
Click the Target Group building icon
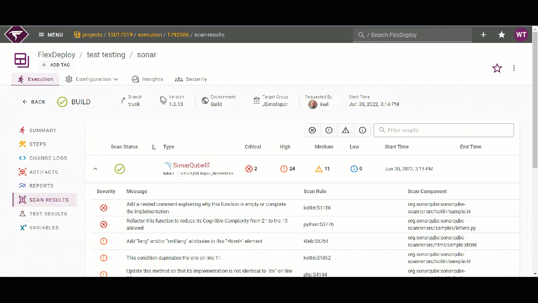coord(256,101)
